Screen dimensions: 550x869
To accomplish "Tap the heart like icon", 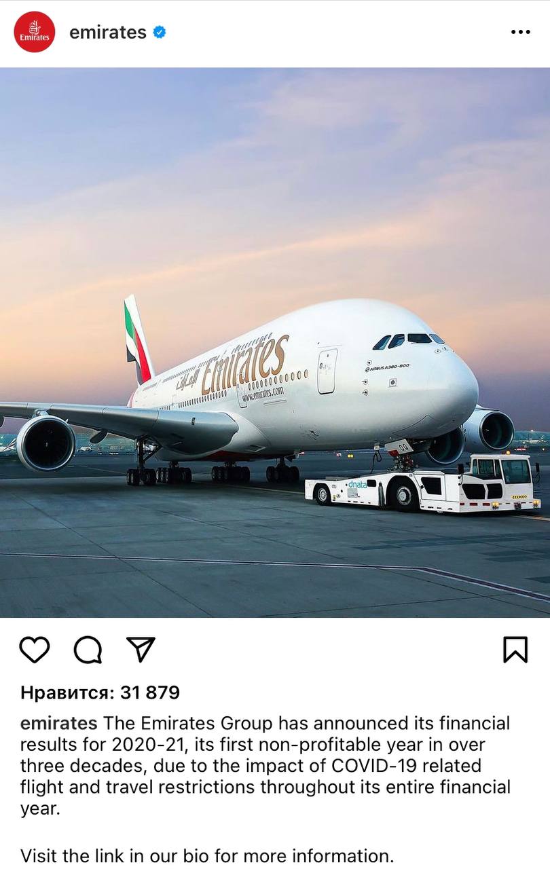I will coord(35,650).
